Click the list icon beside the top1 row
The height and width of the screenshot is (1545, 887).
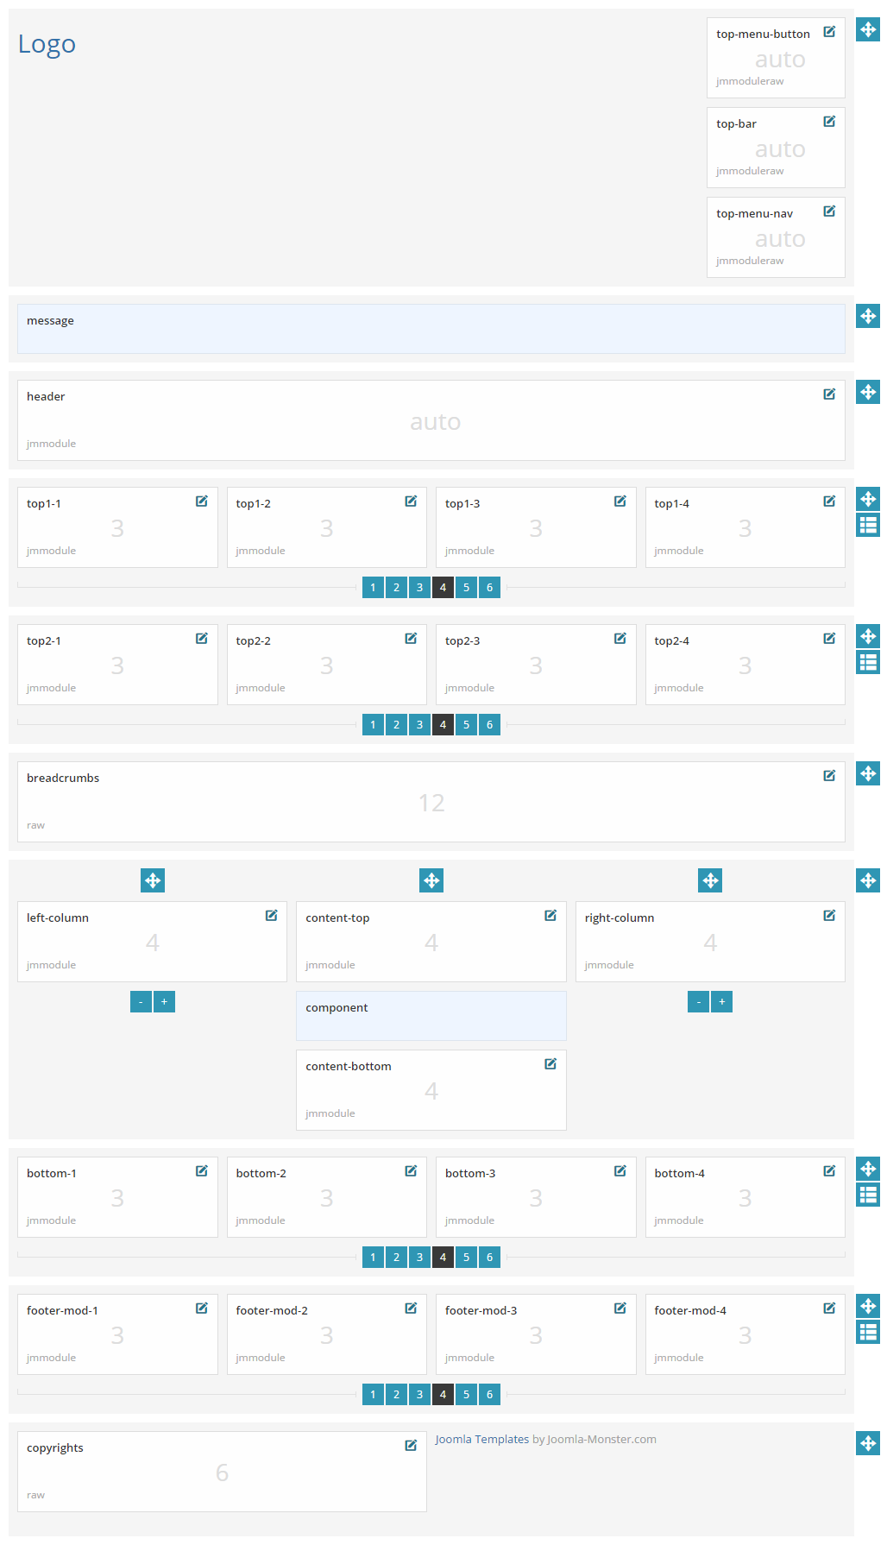click(868, 525)
